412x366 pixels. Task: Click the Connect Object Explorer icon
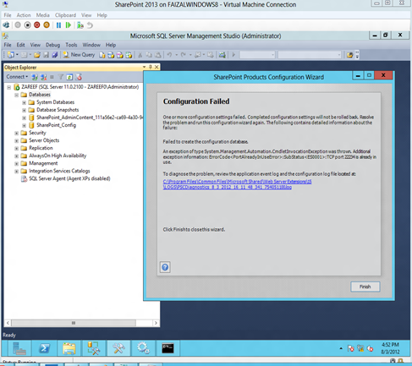point(35,77)
